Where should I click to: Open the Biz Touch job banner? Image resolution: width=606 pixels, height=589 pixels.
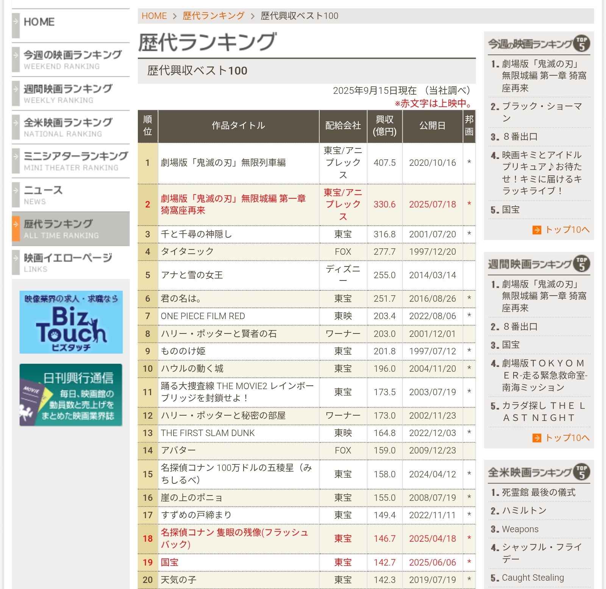pos(71,322)
